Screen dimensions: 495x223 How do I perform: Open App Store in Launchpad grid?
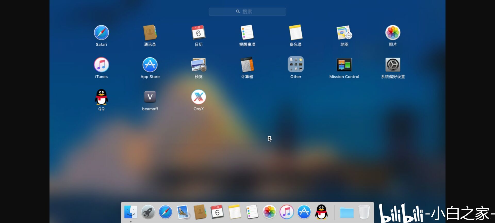150,65
